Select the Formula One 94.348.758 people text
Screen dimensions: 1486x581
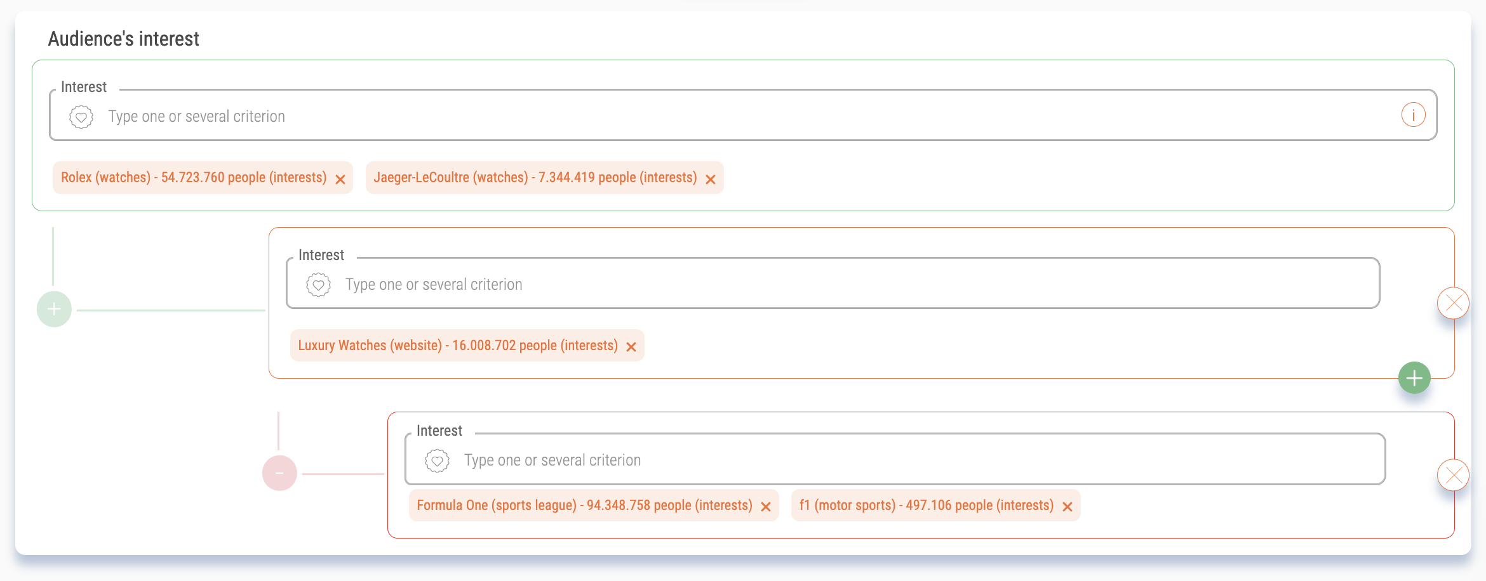pos(584,506)
